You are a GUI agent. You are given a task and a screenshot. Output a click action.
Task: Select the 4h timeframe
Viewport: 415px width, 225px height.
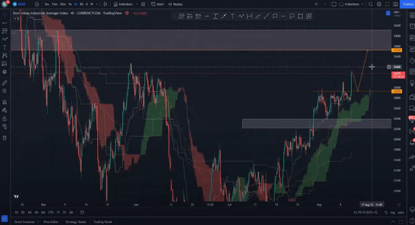[76, 4]
